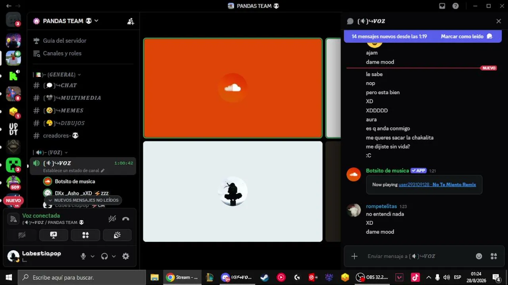Open the direct messages home icon
This screenshot has height=285, width=508.
(x=13, y=19)
